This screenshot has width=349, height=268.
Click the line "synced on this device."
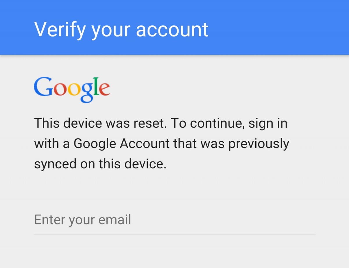(100, 164)
